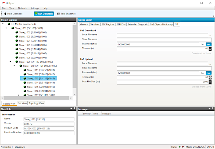Browse for FoE Upload local filename

pos(210,64)
